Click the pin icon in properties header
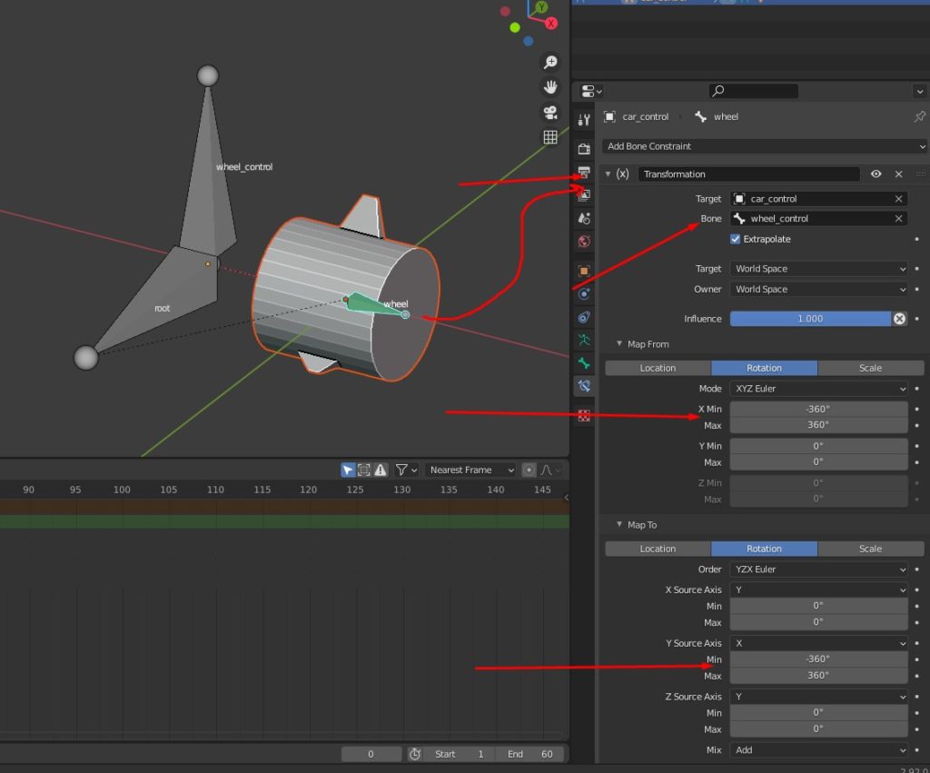Screen dimensions: 930x773 919,117
